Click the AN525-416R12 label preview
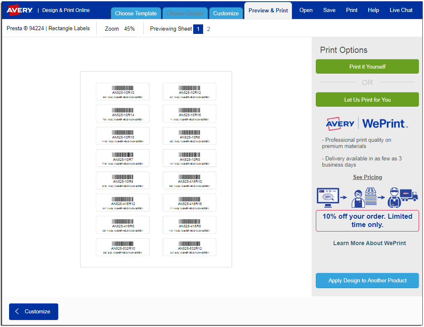 point(123,203)
